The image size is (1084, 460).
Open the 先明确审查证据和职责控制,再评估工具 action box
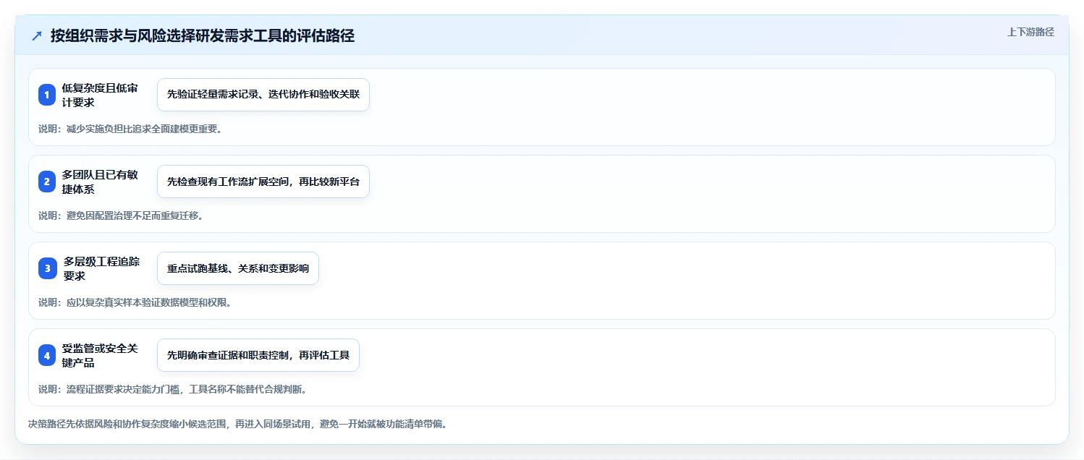[x=258, y=355]
